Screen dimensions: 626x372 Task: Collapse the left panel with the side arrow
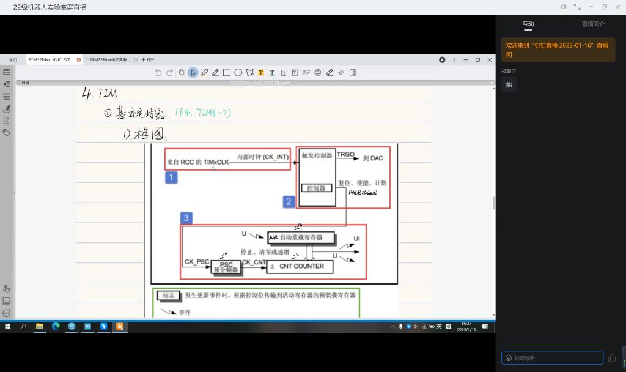coord(15,193)
